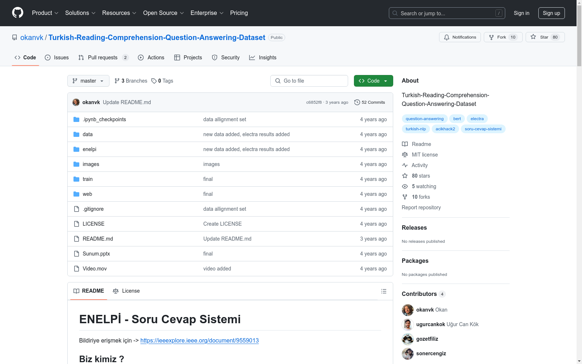Open commit hash c6852f8
This screenshot has width=582, height=364.
coord(314,102)
